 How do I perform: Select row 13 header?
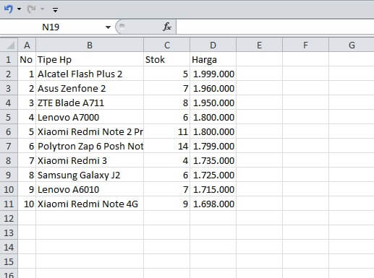tap(9, 233)
